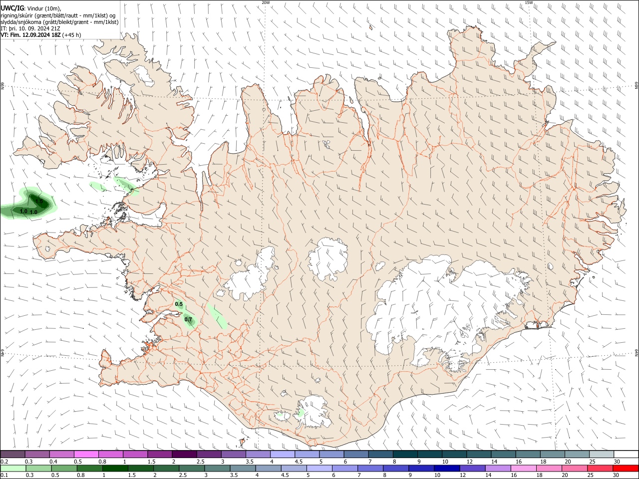
Task: Pick the bright magenta top-row swatch starting at 0.5
Action: 86,454
